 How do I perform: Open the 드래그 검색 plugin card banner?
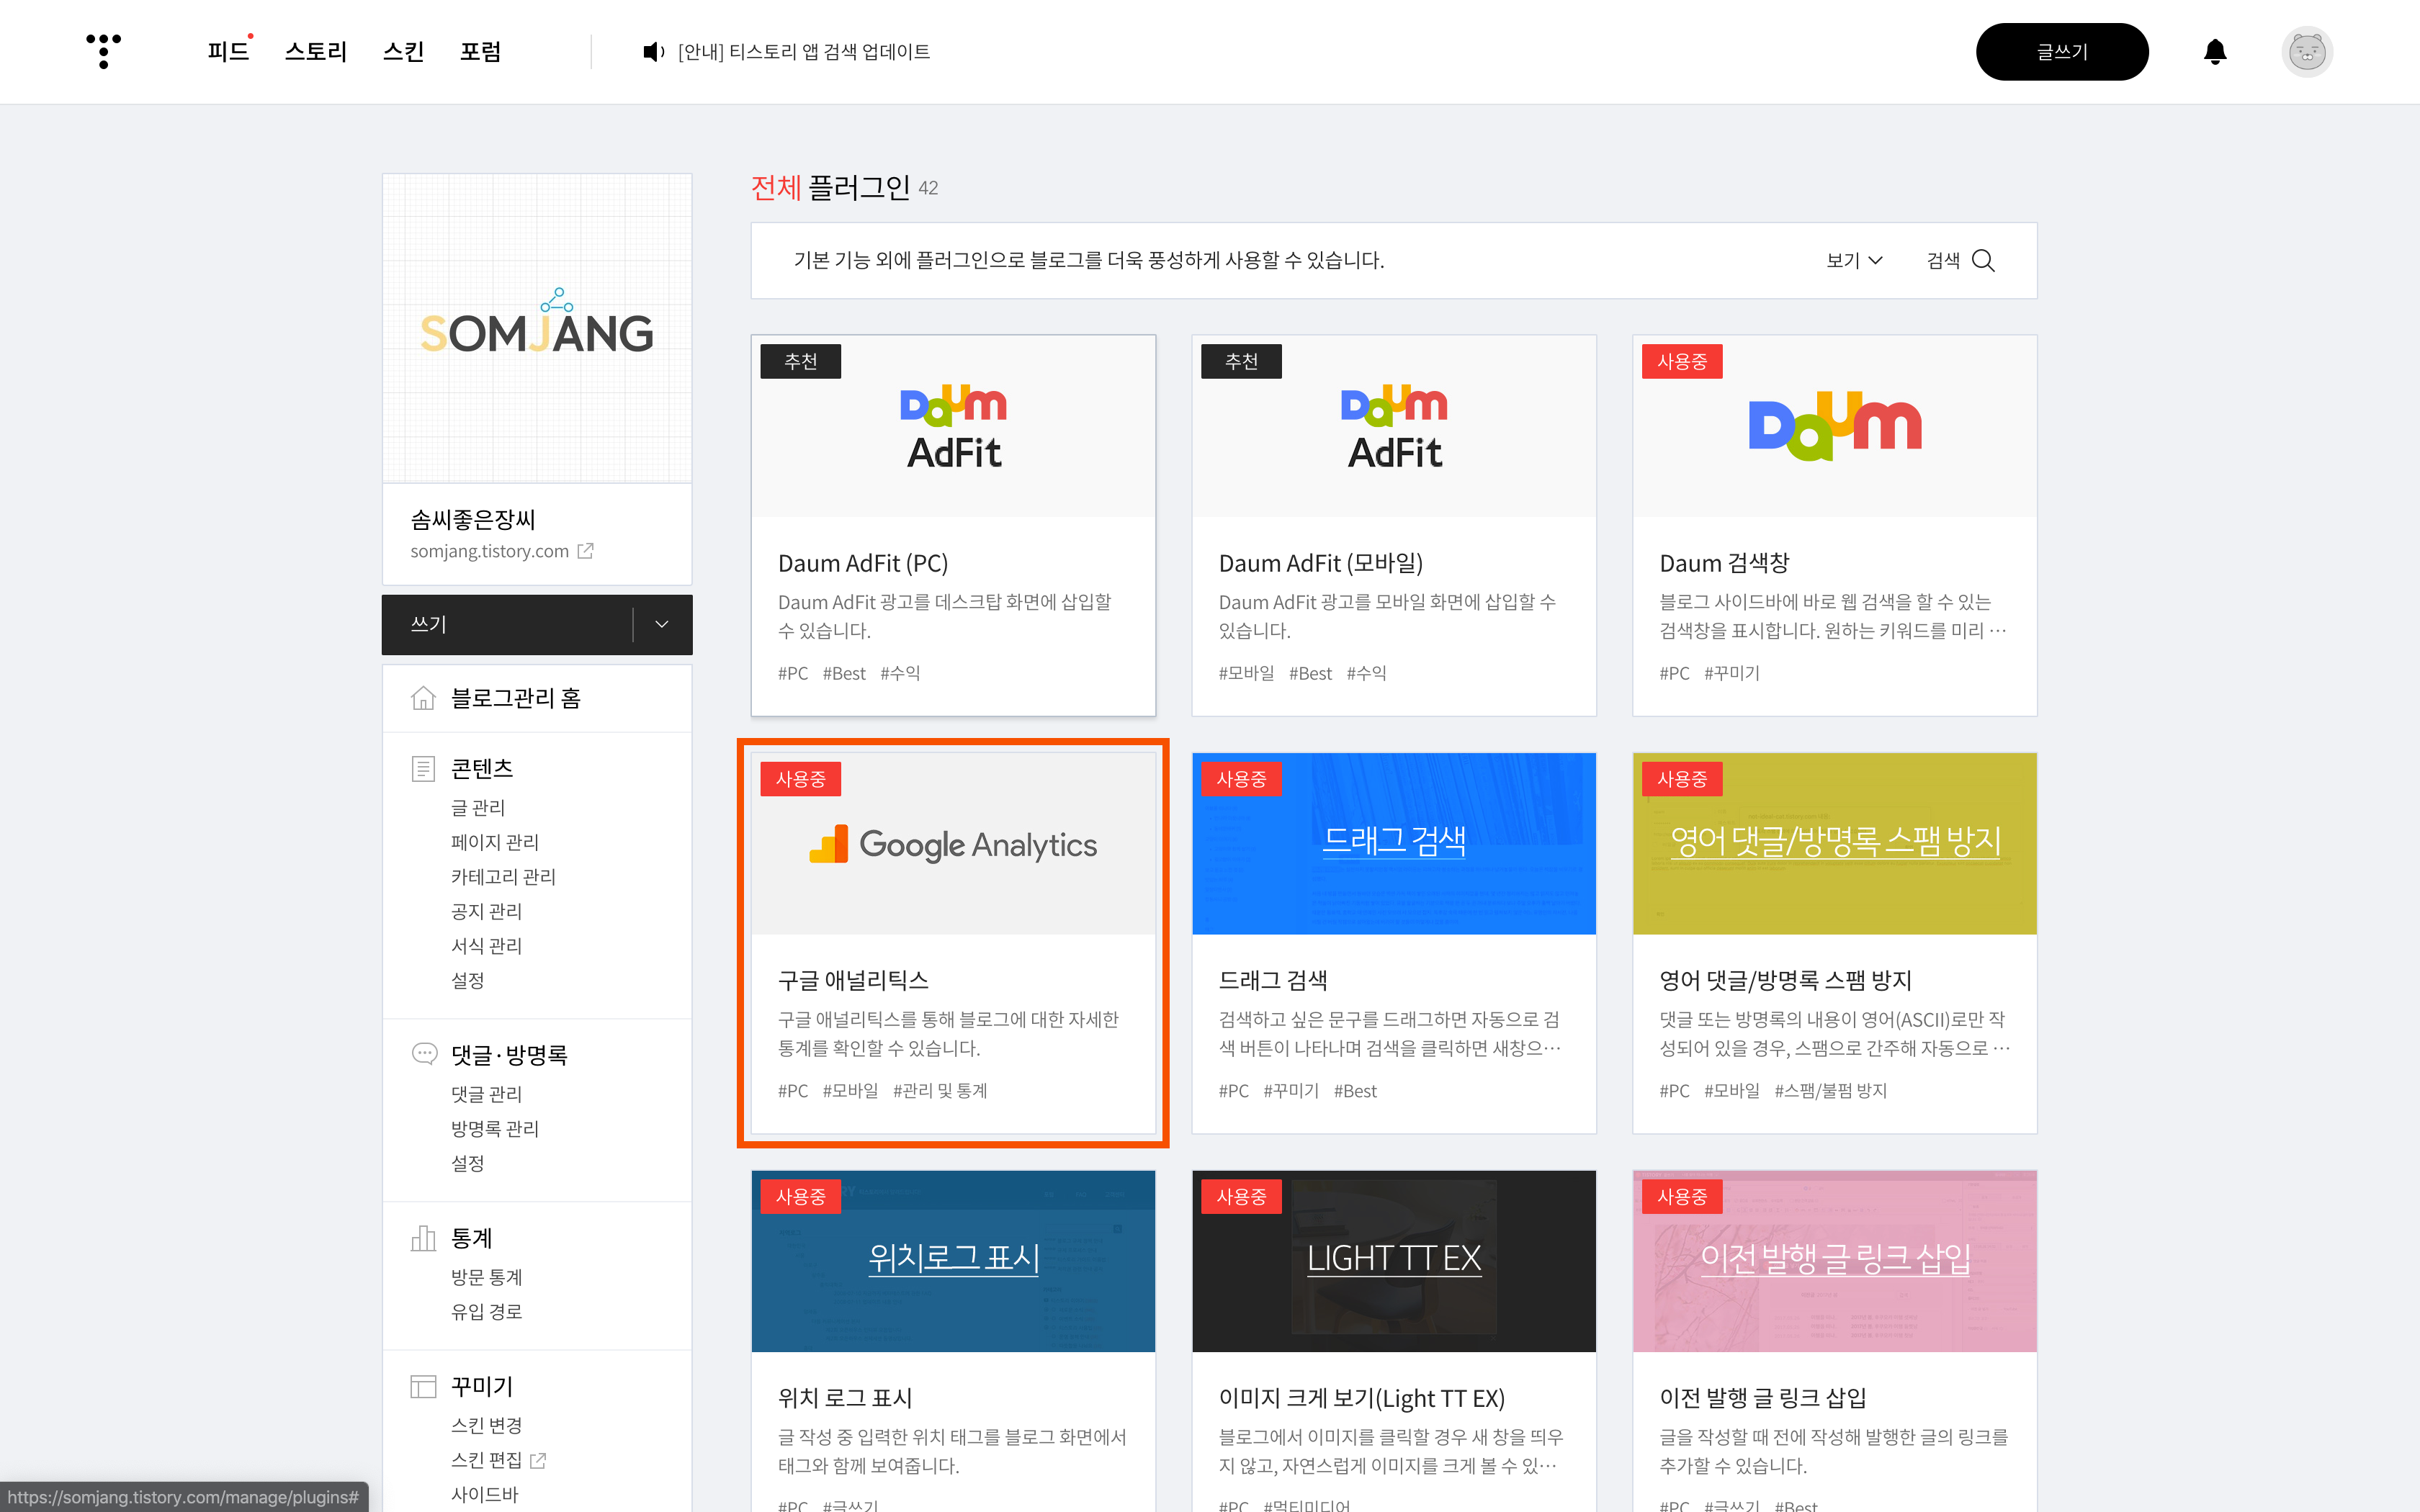(x=1394, y=844)
